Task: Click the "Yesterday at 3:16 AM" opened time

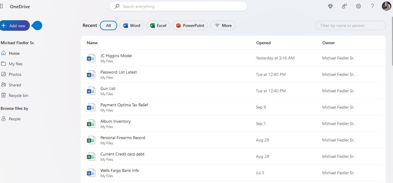Action: pos(275,58)
